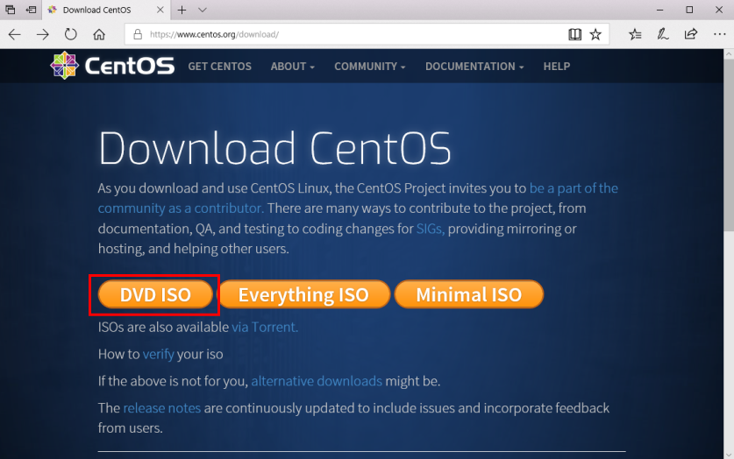Open a new tab with plus

(182, 10)
